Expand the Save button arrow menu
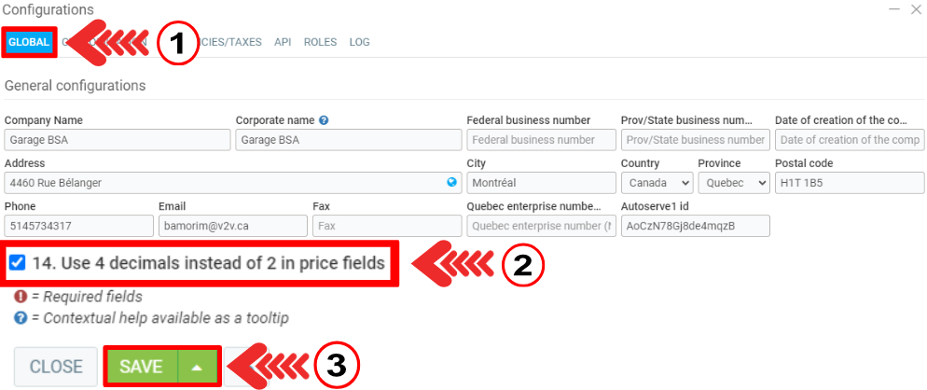 click(x=198, y=367)
